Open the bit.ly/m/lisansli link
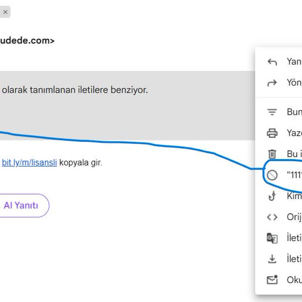 [29, 162]
